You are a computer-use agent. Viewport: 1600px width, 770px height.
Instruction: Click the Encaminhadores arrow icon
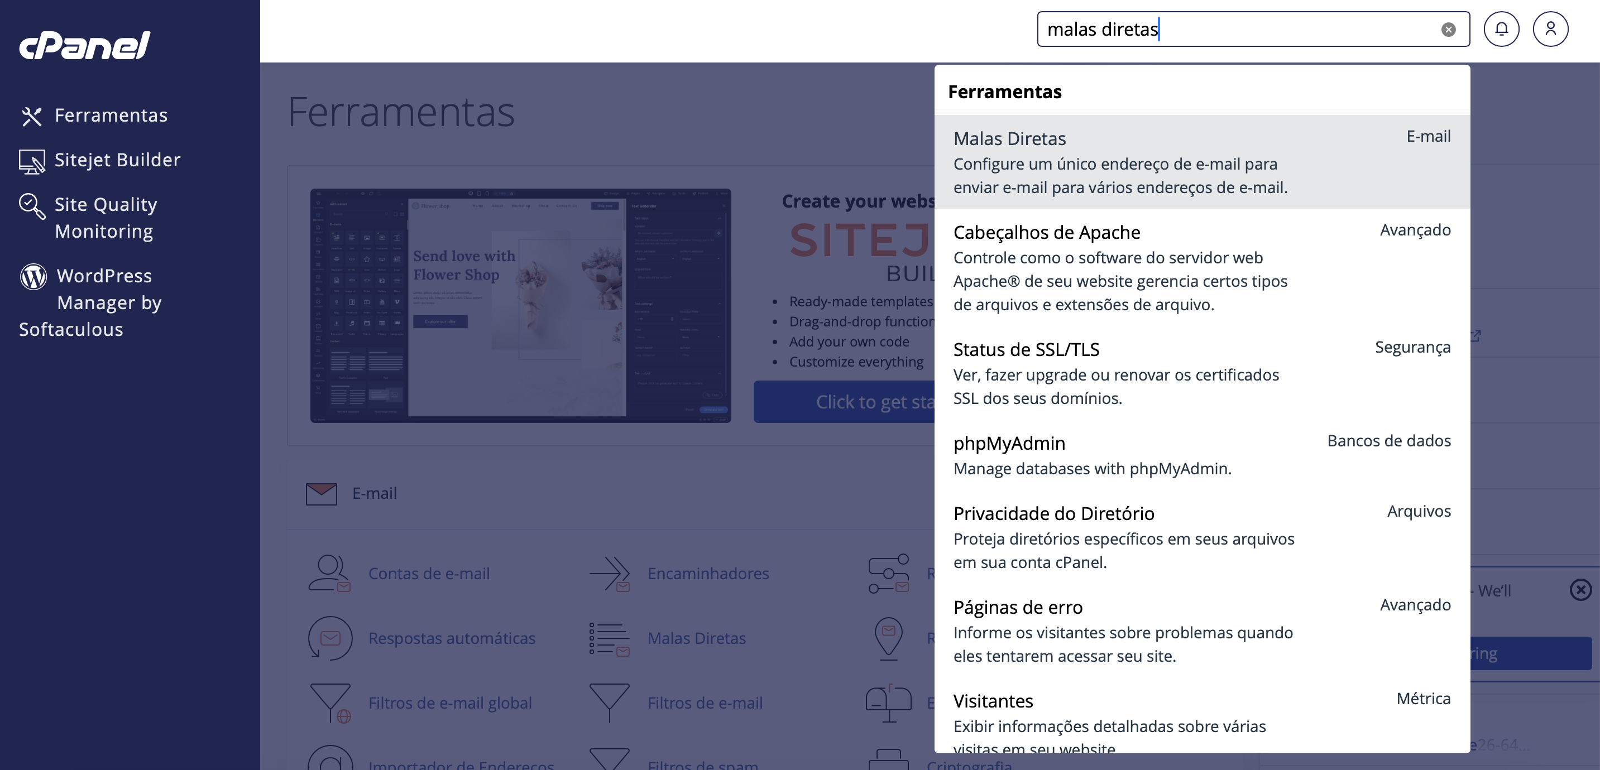609,572
